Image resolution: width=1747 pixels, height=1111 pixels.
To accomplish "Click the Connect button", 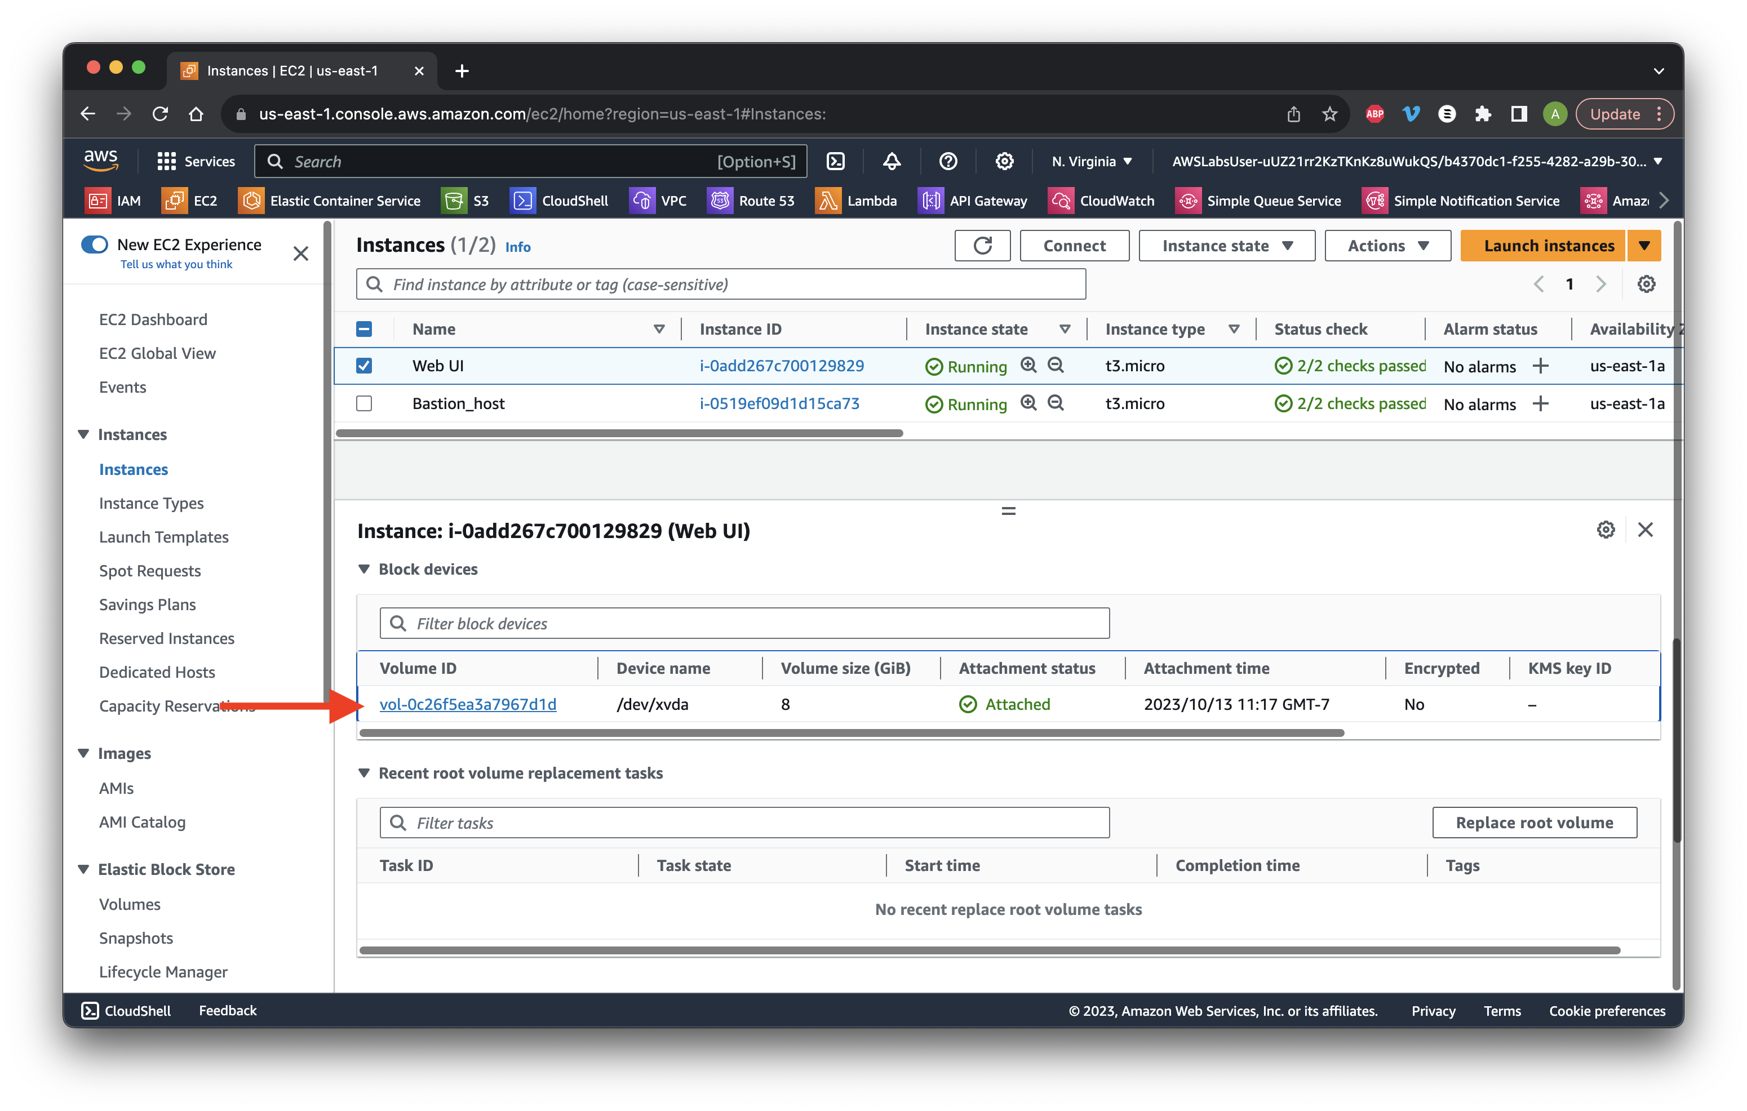I will 1074,246.
